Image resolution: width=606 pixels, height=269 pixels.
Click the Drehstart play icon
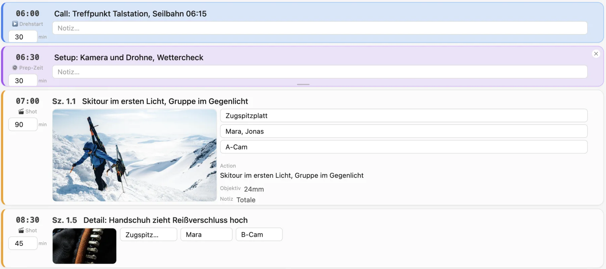click(x=15, y=24)
